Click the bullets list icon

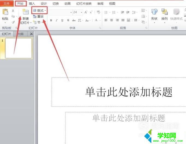pyautogui.click(x=106, y=12)
